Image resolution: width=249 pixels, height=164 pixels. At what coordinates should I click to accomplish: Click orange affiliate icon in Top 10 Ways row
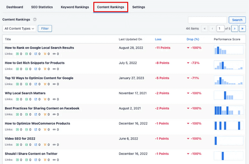point(45,84)
